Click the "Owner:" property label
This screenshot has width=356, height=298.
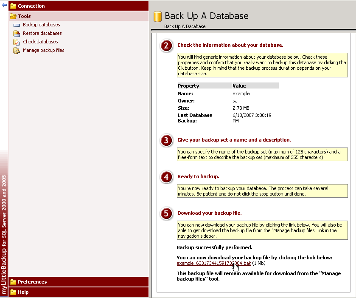point(186,101)
